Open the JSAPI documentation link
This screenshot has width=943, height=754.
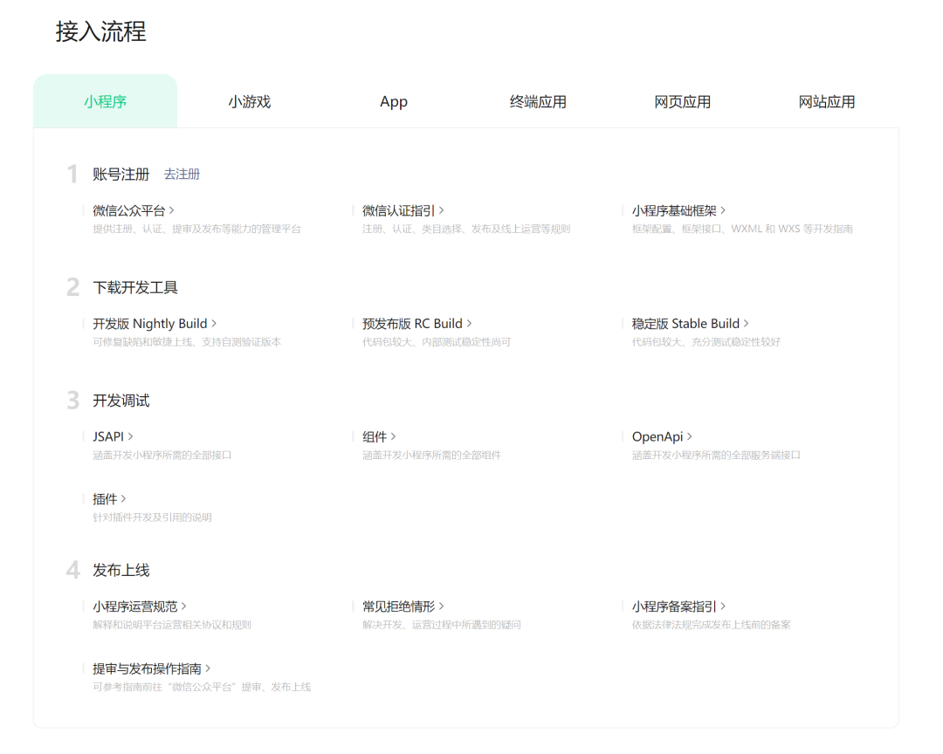(x=113, y=436)
